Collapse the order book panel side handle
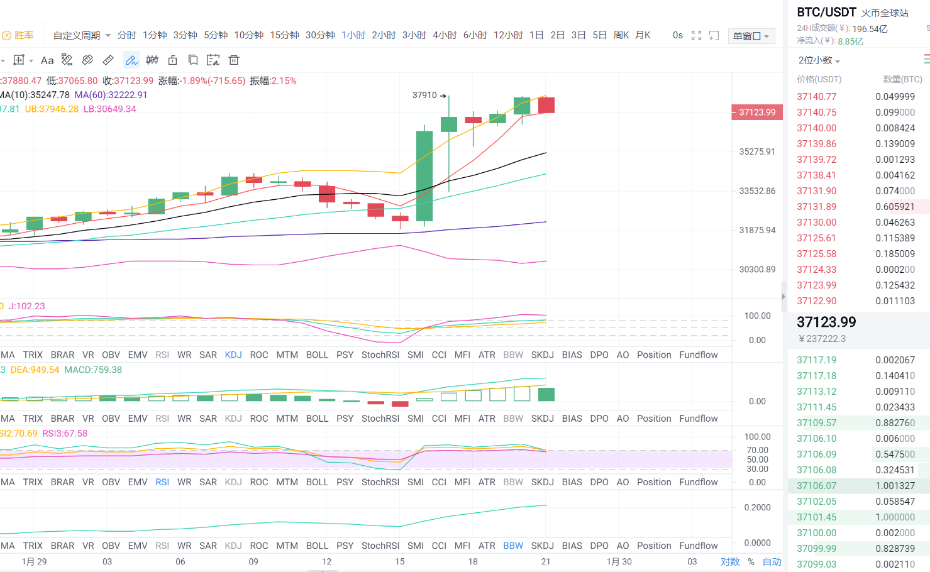 coord(783,297)
